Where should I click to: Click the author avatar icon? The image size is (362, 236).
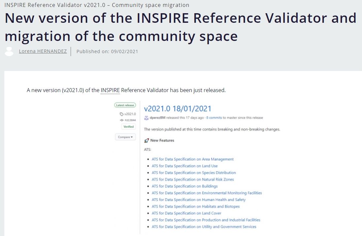tap(9, 51)
